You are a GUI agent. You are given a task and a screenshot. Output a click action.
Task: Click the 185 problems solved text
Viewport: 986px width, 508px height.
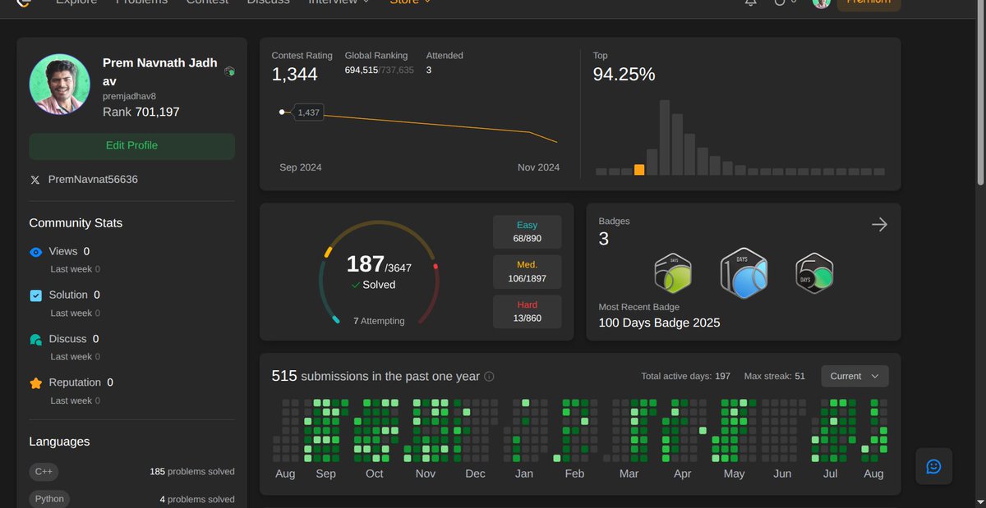pyautogui.click(x=192, y=472)
